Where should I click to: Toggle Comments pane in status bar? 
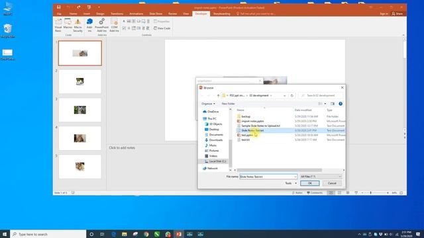point(315,192)
